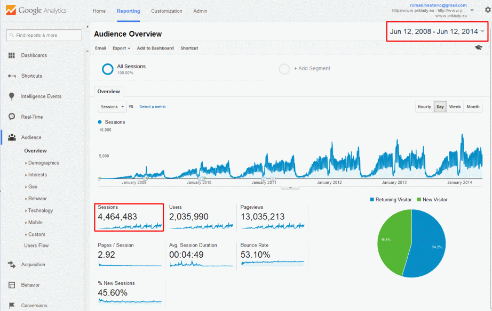Click the Audience Overview heading
The image size is (492, 311).
pos(128,34)
